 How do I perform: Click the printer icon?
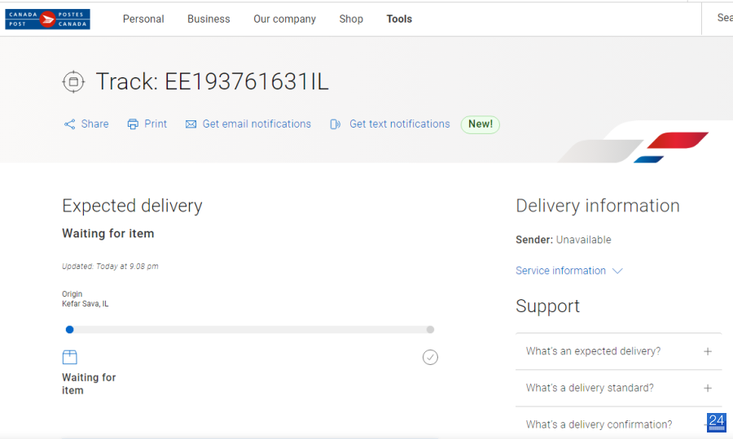coord(133,124)
